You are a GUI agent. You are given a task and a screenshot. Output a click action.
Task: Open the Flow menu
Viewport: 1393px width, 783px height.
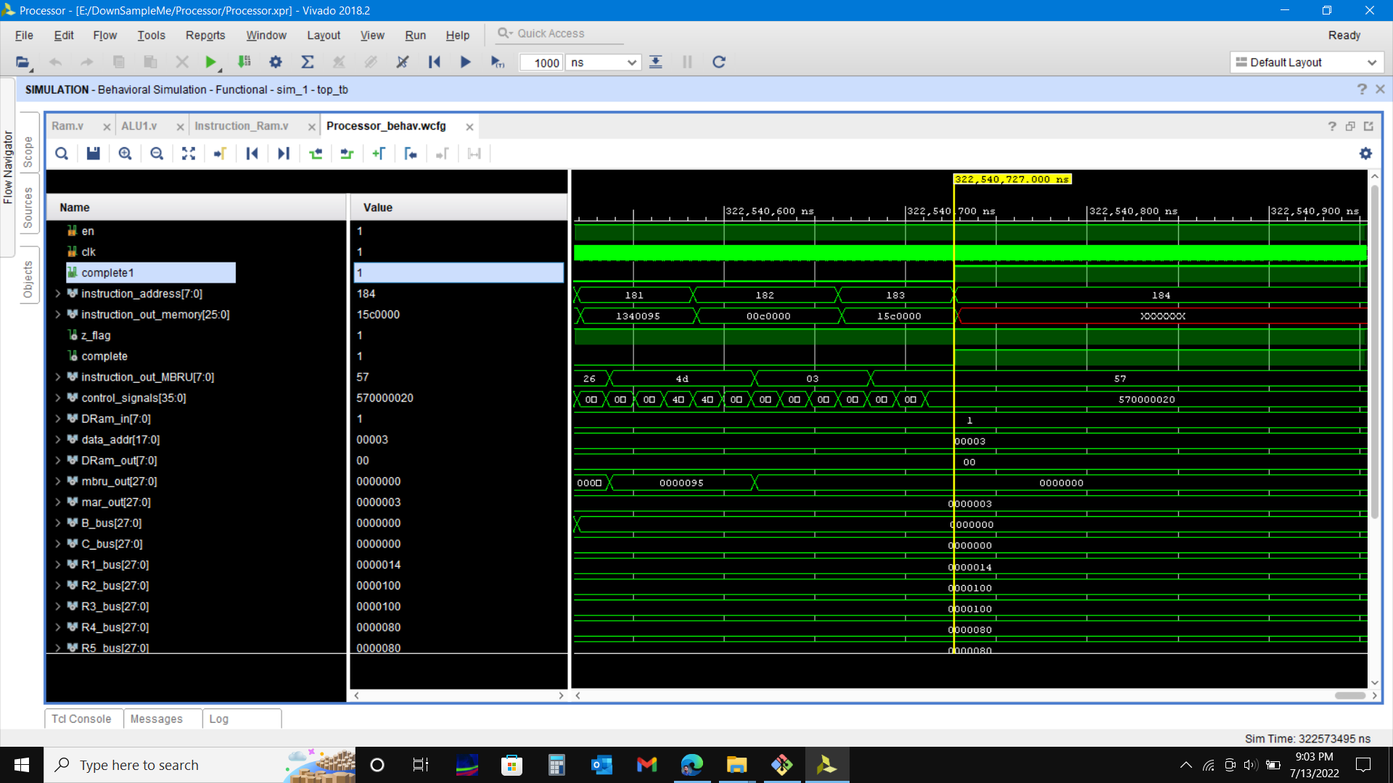[104, 35]
